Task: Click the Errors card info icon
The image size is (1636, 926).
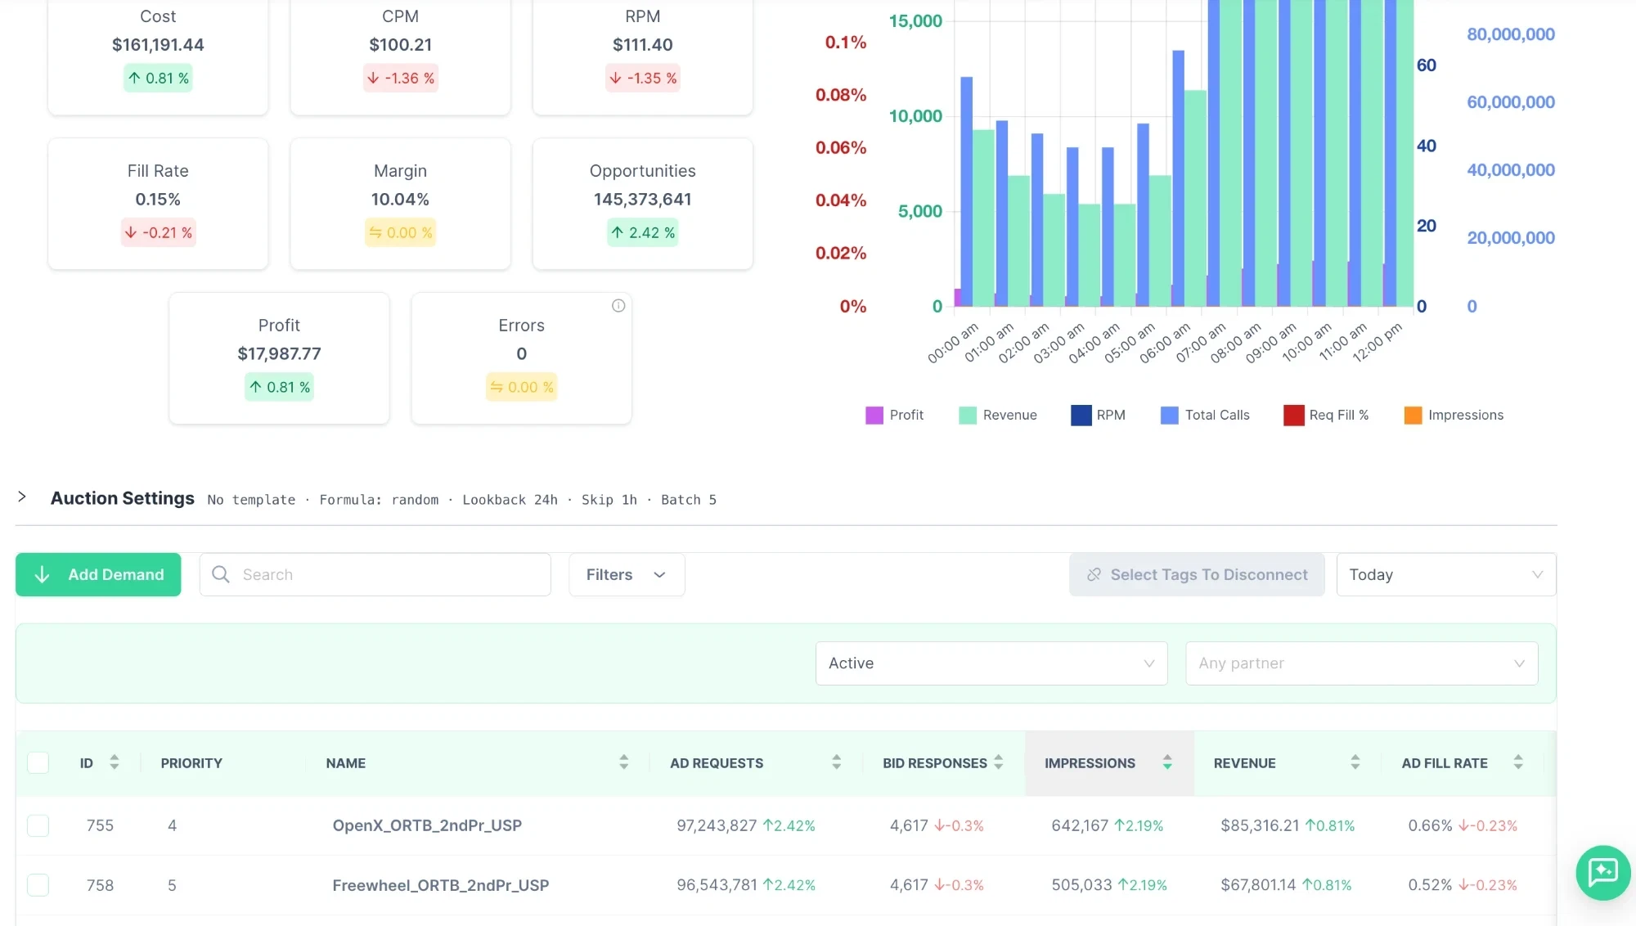Action: pyautogui.click(x=618, y=306)
